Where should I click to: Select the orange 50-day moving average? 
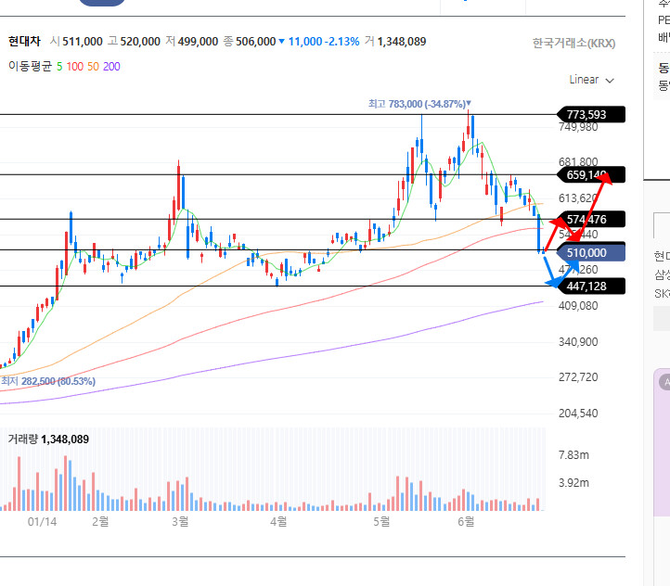click(93, 67)
